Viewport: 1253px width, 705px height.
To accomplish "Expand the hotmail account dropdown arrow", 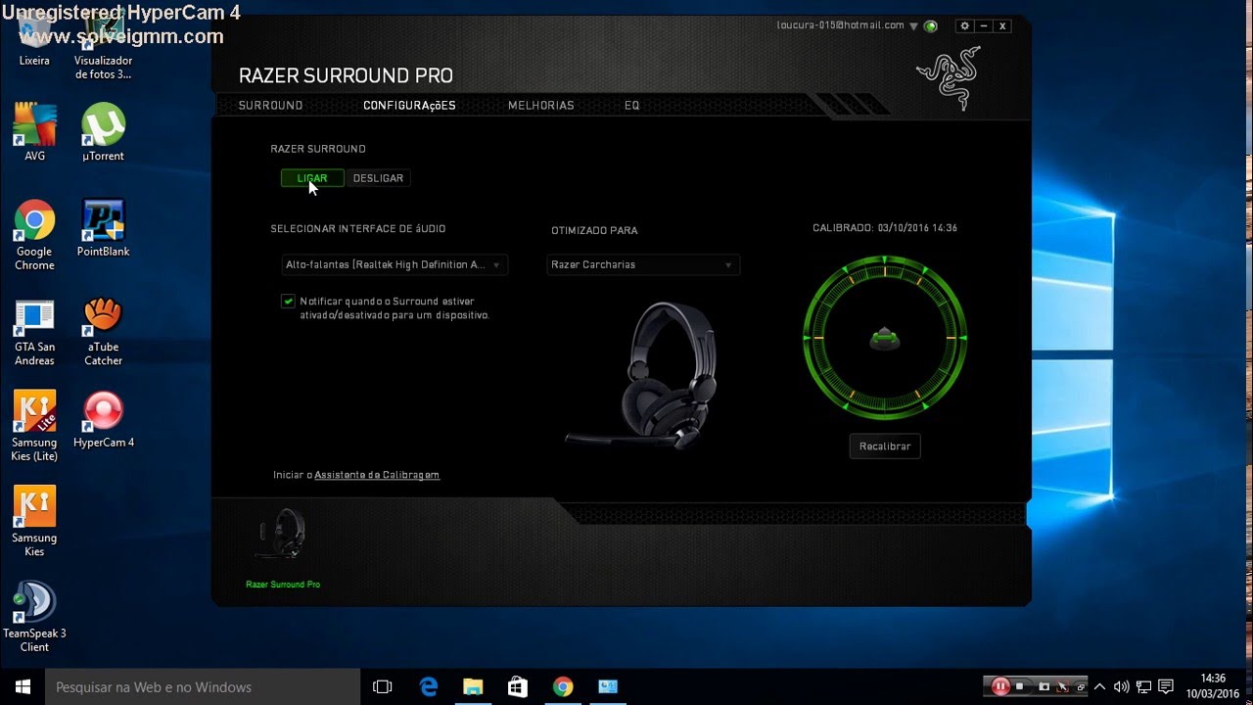I will [x=913, y=25].
